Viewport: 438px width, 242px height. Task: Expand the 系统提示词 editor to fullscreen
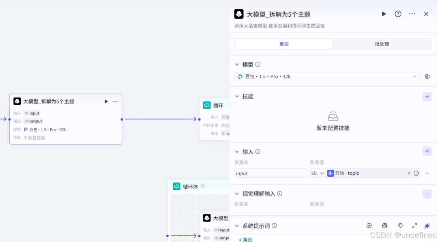click(x=414, y=226)
